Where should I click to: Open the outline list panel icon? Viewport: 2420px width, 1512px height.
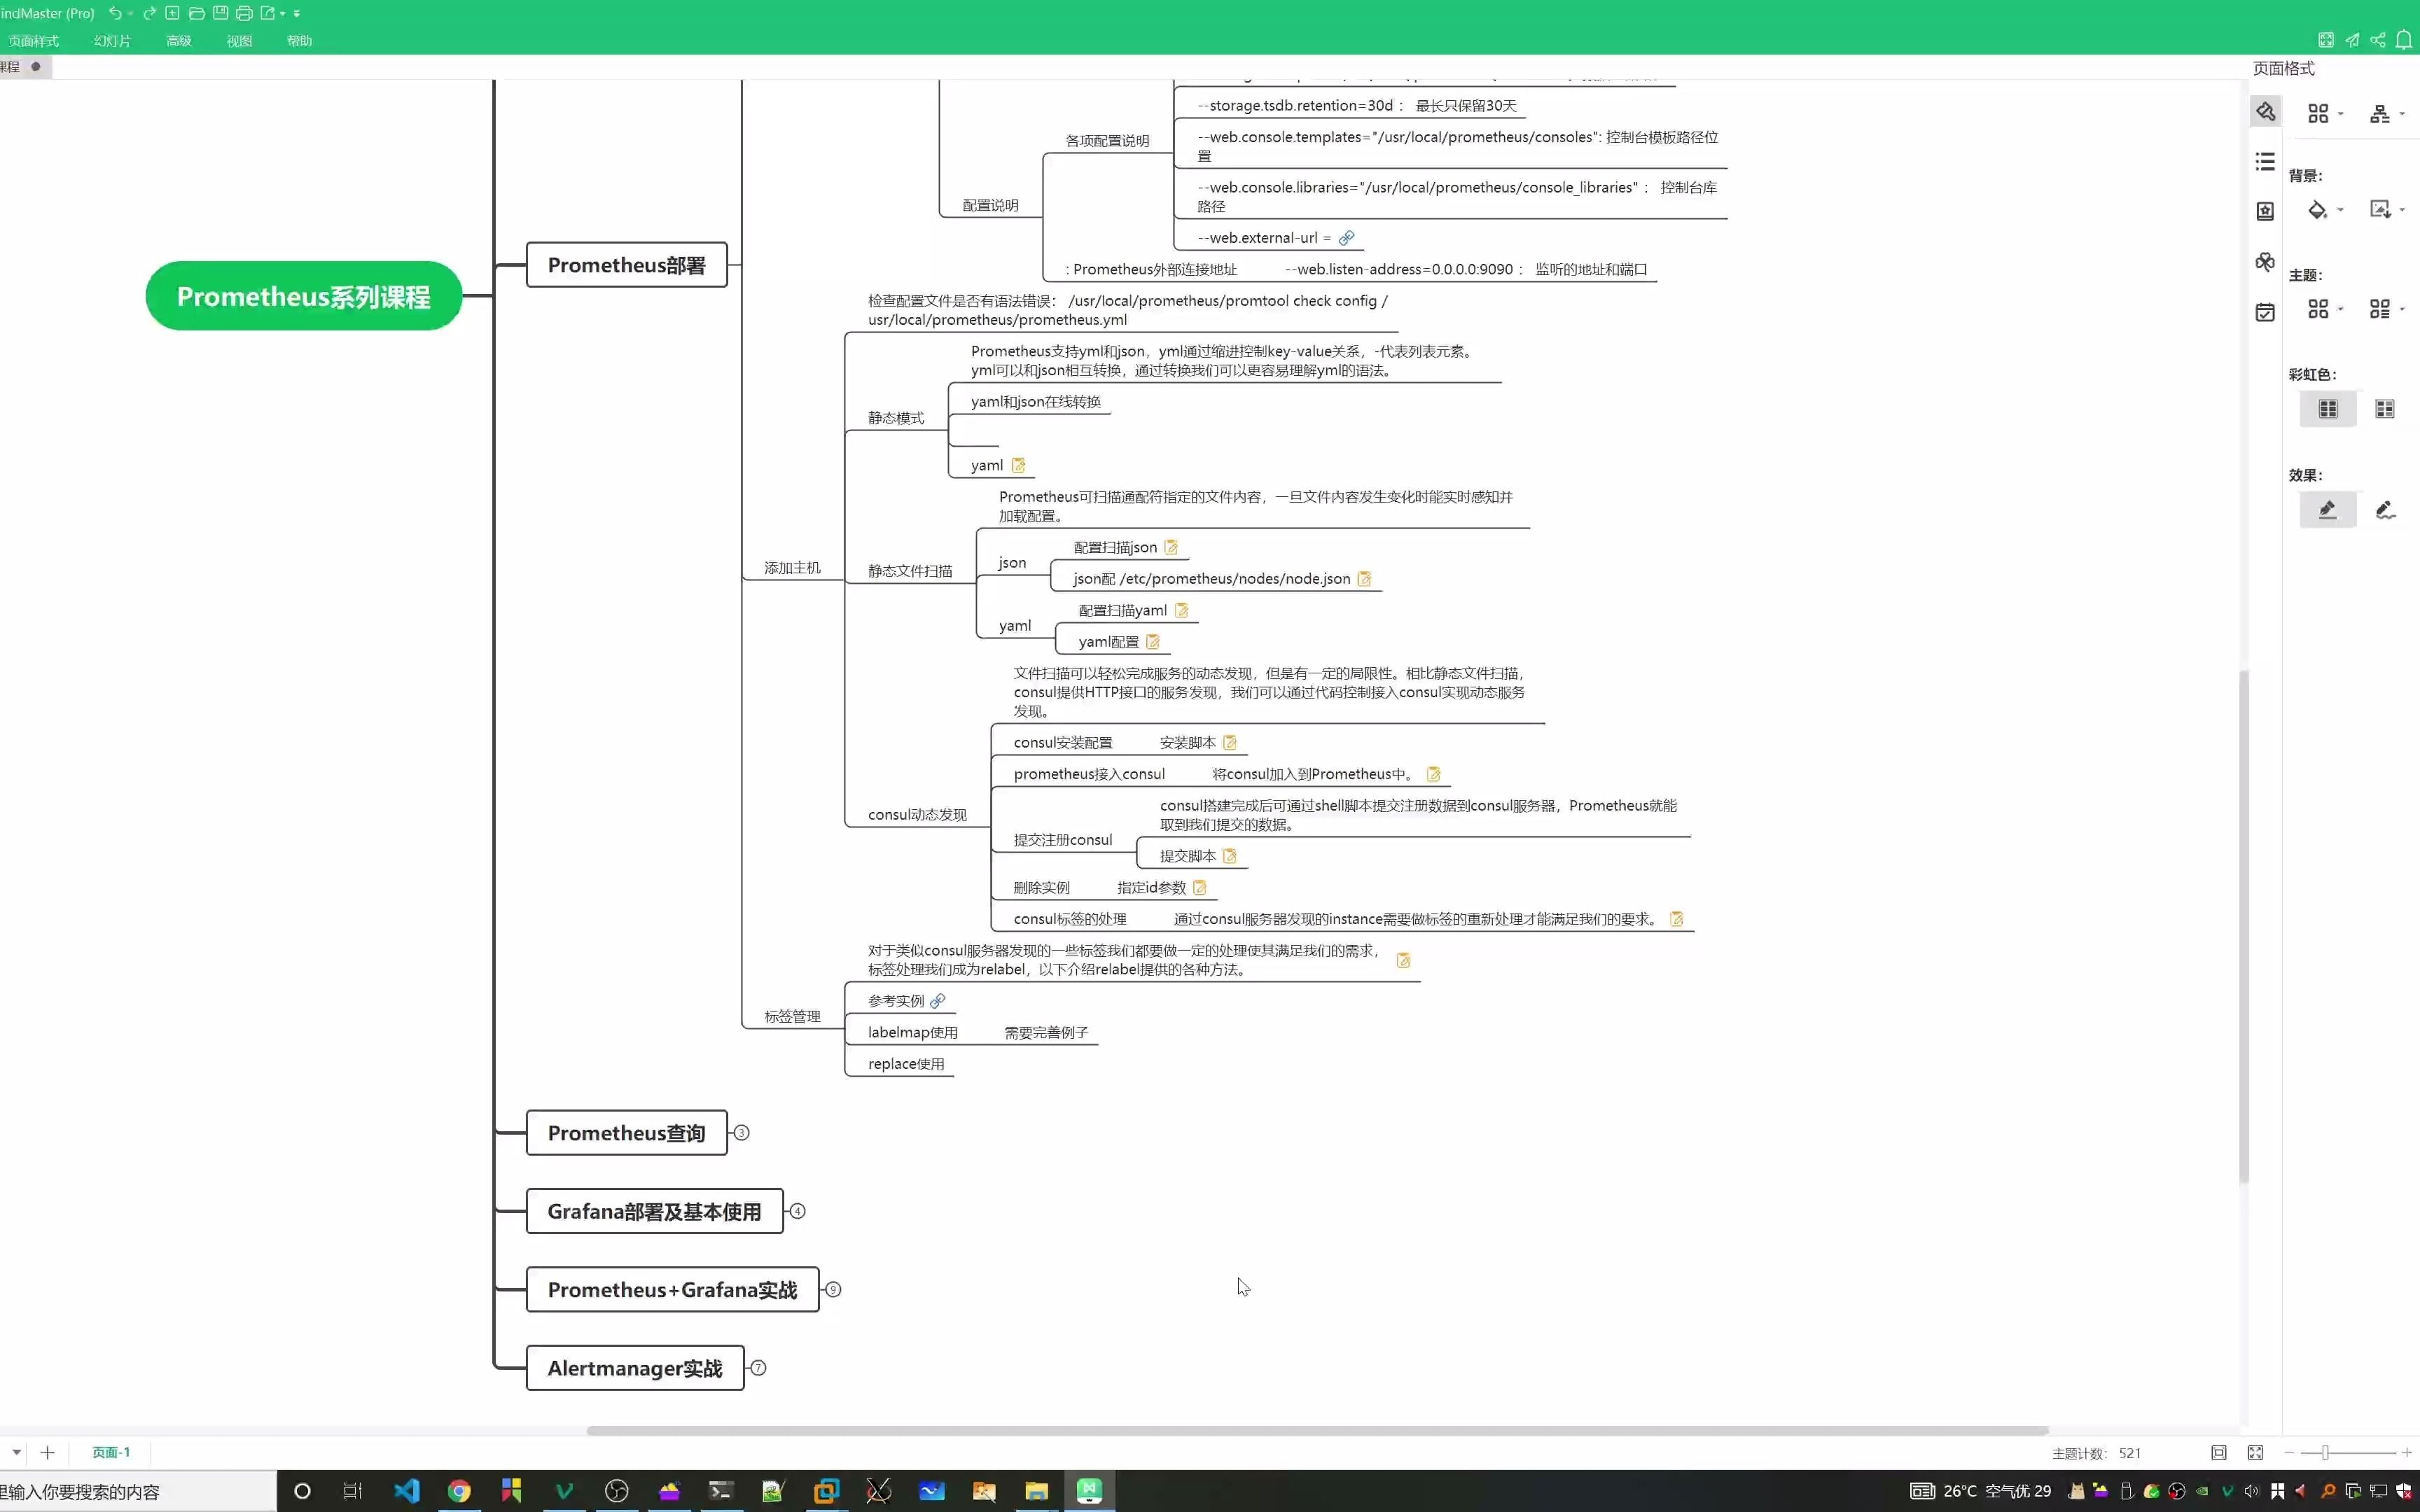click(x=2266, y=161)
